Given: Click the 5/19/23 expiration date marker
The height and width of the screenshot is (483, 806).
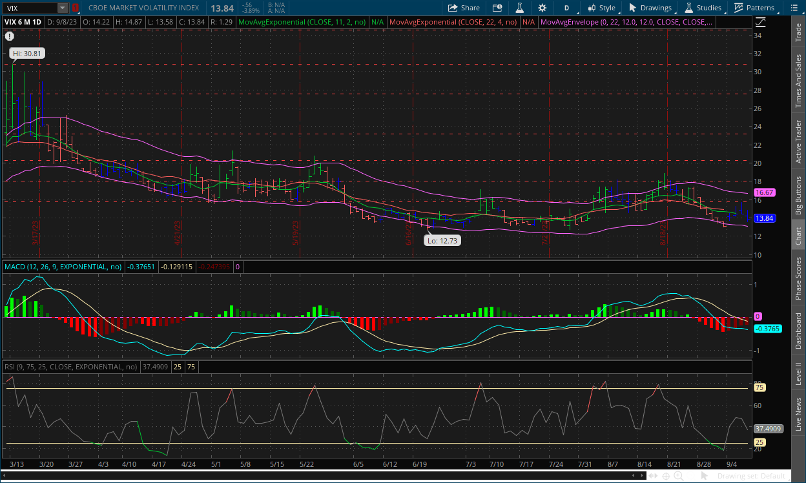Looking at the screenshot, I should click(x=296, y=233).
